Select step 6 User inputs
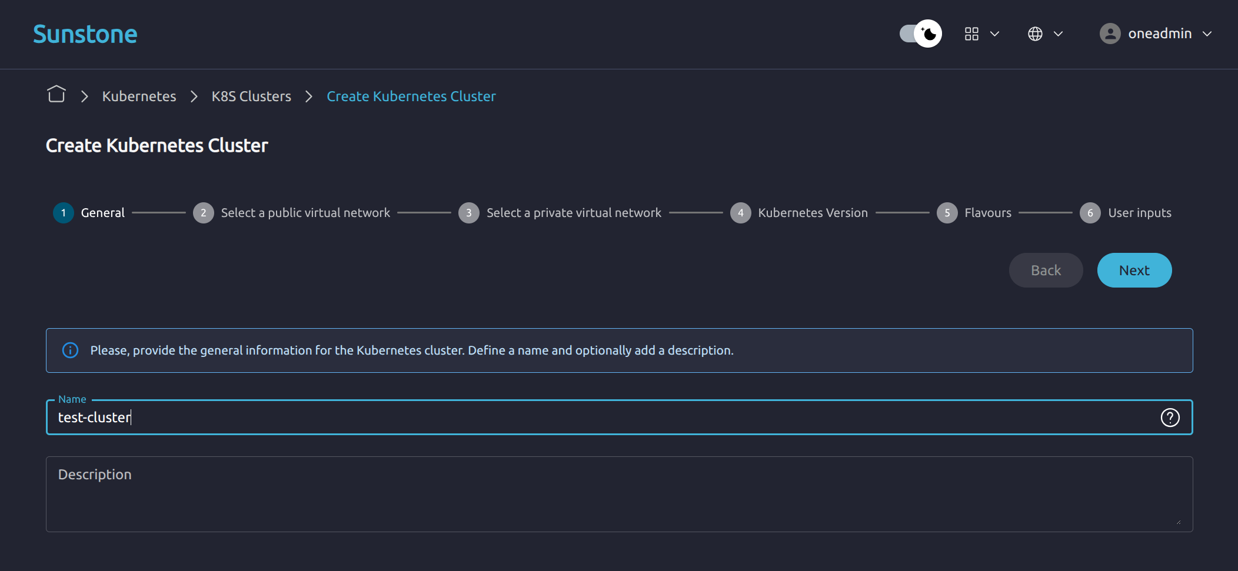 click(x=1126, y=213)
